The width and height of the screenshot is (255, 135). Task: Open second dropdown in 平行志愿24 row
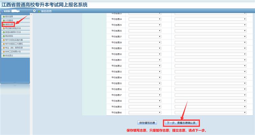pos(211,19)
